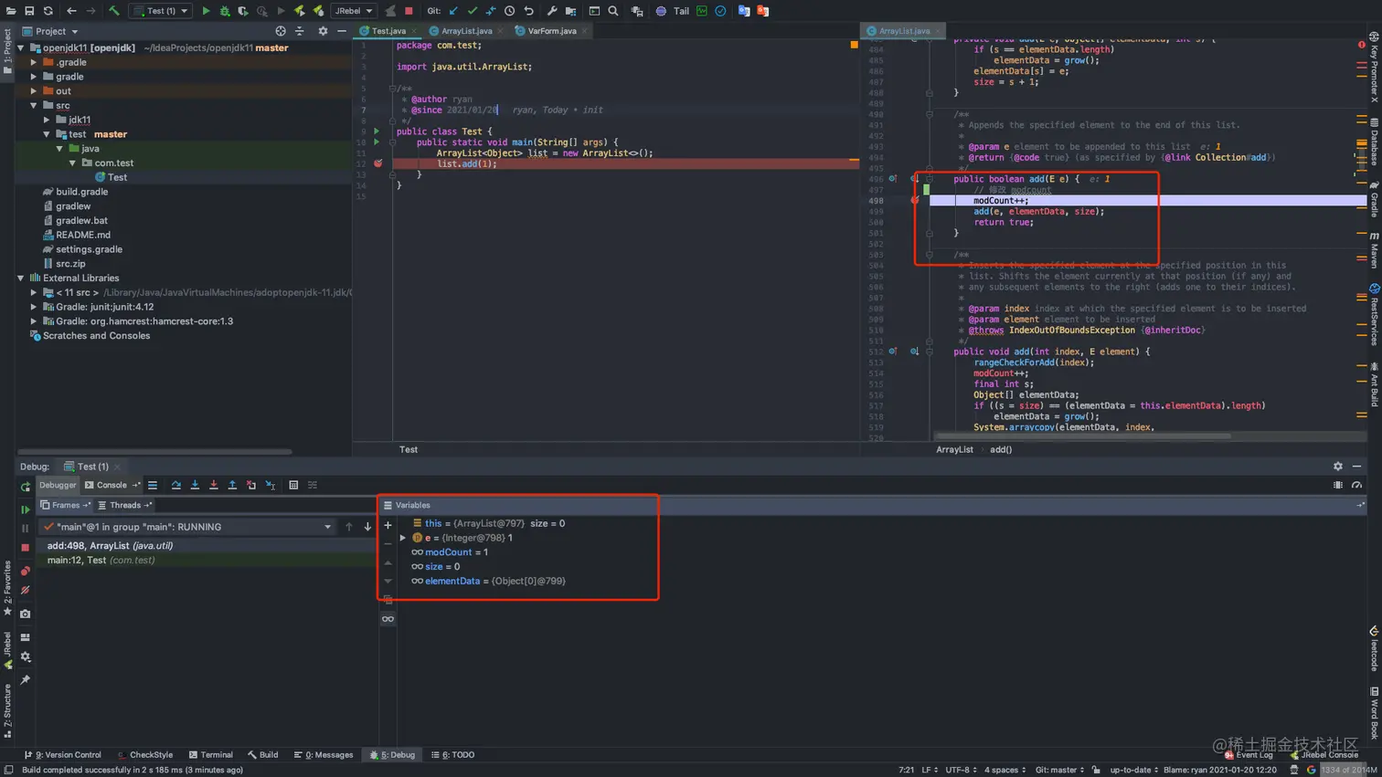Open Search Everywhere magnifier icon
Screen dimensions: 1382x777
[613, 11]
